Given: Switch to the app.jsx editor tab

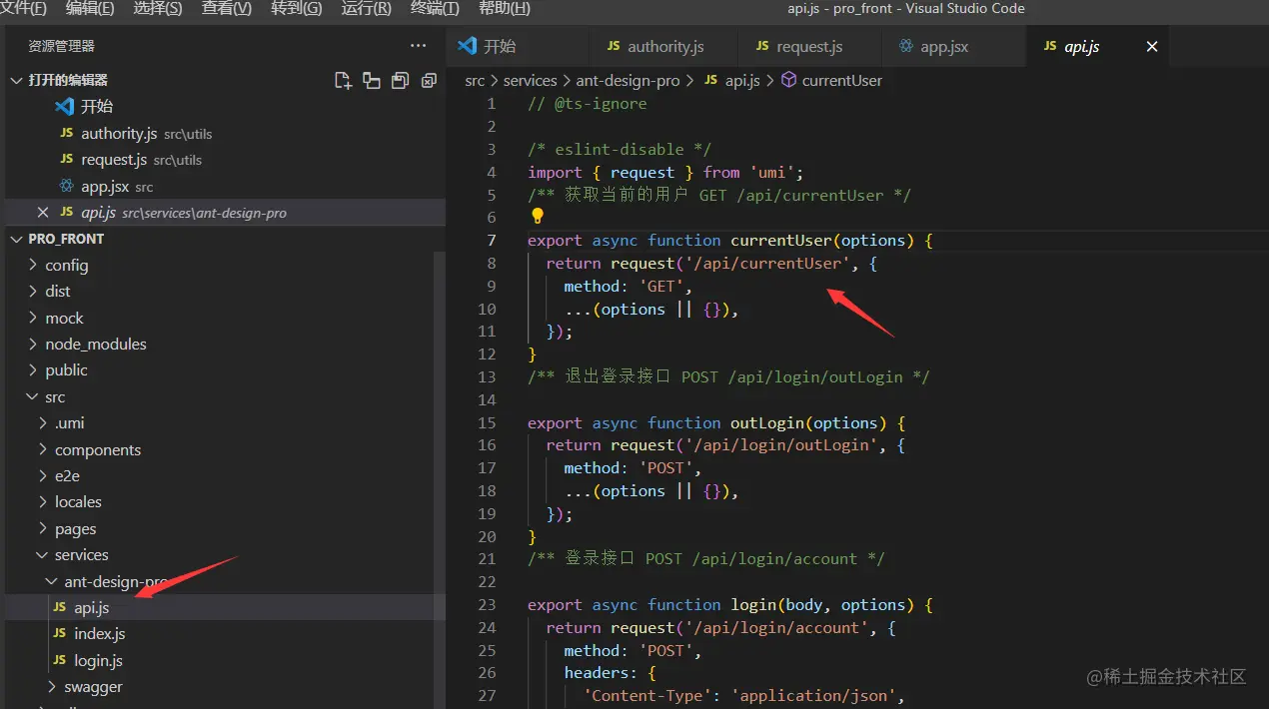Looking at the screenshot, I should [x=953, y=47].
